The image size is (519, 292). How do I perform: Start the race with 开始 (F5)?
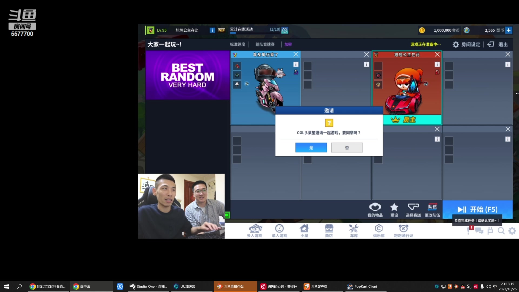tap(477, 209)
